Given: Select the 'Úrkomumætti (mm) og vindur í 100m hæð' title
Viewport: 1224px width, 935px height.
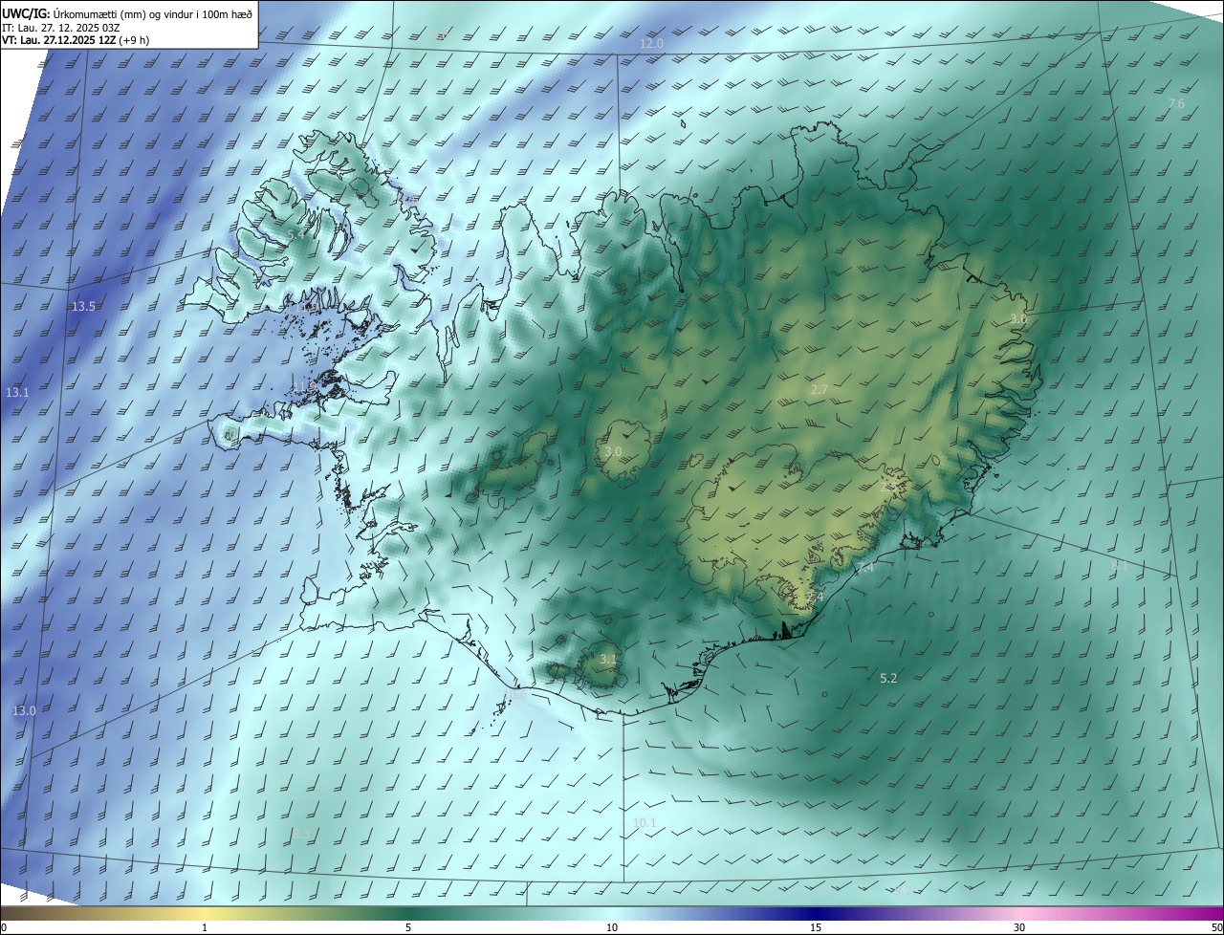Looking at the screenshot, I should (x=152, y=12).
